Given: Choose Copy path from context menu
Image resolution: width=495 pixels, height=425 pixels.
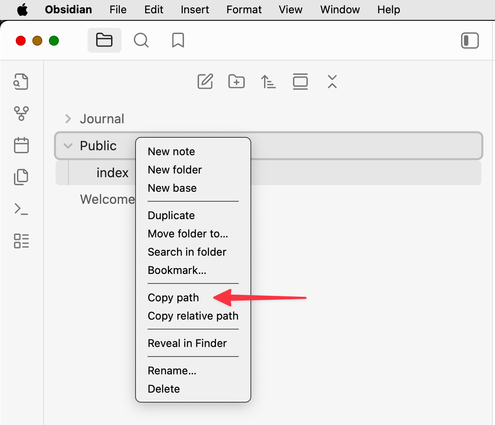Looking at the screenshot, I should [173, 298].
